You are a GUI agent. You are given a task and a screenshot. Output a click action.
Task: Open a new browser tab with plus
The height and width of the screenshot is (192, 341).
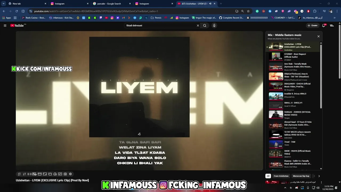pos(221,4)
